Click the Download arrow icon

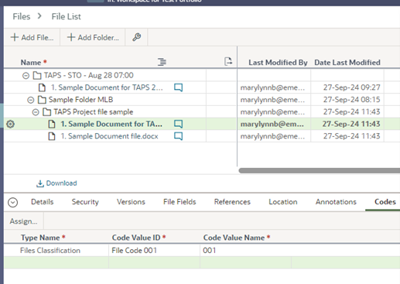tap(40, 183)
